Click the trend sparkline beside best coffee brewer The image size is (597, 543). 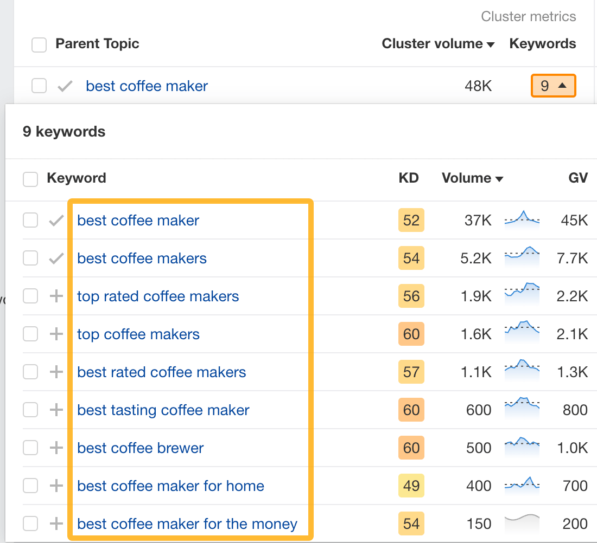(522, 448)
